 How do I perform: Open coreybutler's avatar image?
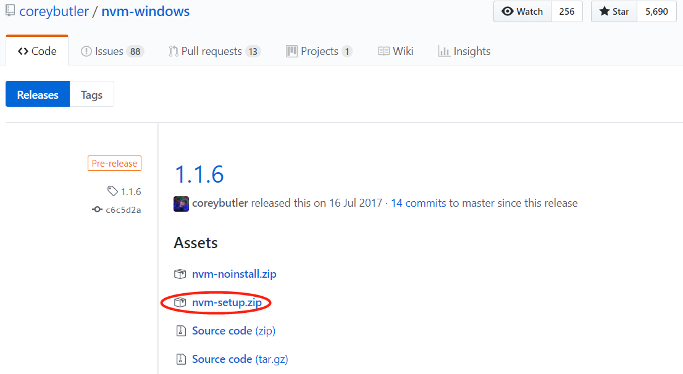tap(181, 204)
